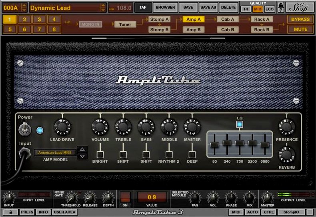The width and height of the screenshot is (316, 217).
Task: Click the Dynamic Lead preset name stepper arrows
Action: (103, 8)
